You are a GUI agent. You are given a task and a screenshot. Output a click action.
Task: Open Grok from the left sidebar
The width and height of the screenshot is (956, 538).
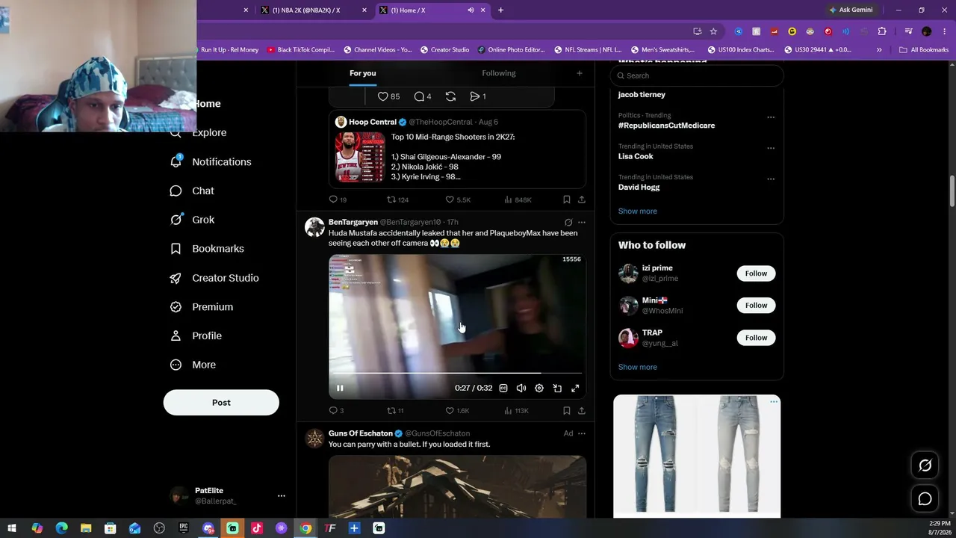[x=192, y=220]
